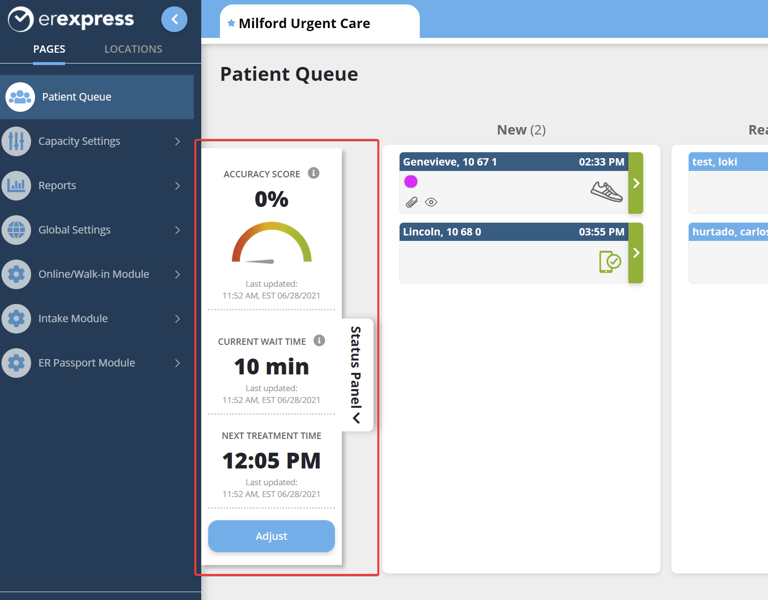Click the mobile check-in icon on Lincoln card
This screenshot has width=768, height=600.
coord(610,261)
